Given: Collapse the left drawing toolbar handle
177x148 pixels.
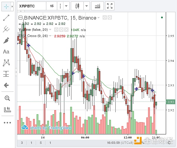Looking at the screenshot, I should click(x=16, y=72).
